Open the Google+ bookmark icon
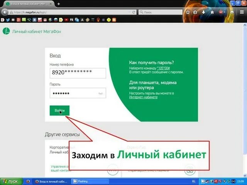247x185 pixels. coord(19,20)
